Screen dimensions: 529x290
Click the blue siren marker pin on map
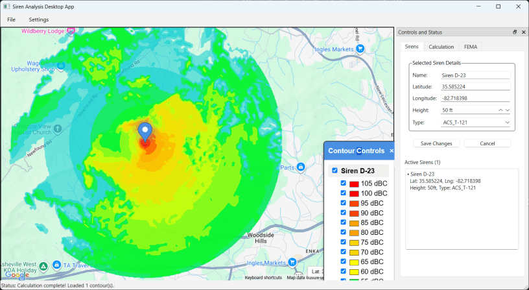click(x=145, y=132)
